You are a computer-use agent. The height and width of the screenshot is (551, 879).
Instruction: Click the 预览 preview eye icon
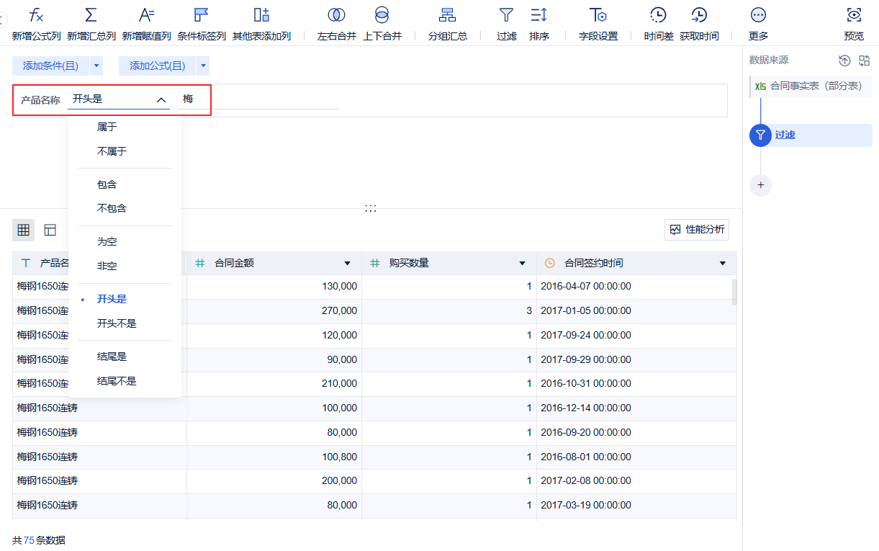(854, 15)
